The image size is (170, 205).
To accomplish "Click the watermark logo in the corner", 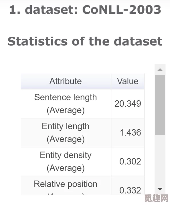I will [x=156, y=198].
